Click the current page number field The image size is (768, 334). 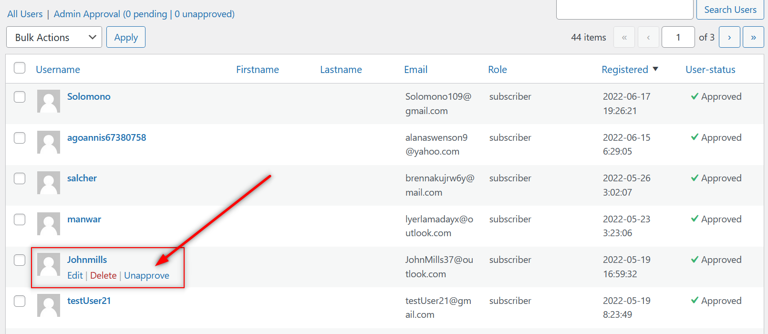[x=678, y=37]
